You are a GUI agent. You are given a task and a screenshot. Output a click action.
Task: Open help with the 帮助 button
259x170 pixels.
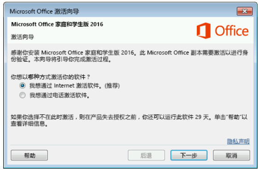[29, 155]
